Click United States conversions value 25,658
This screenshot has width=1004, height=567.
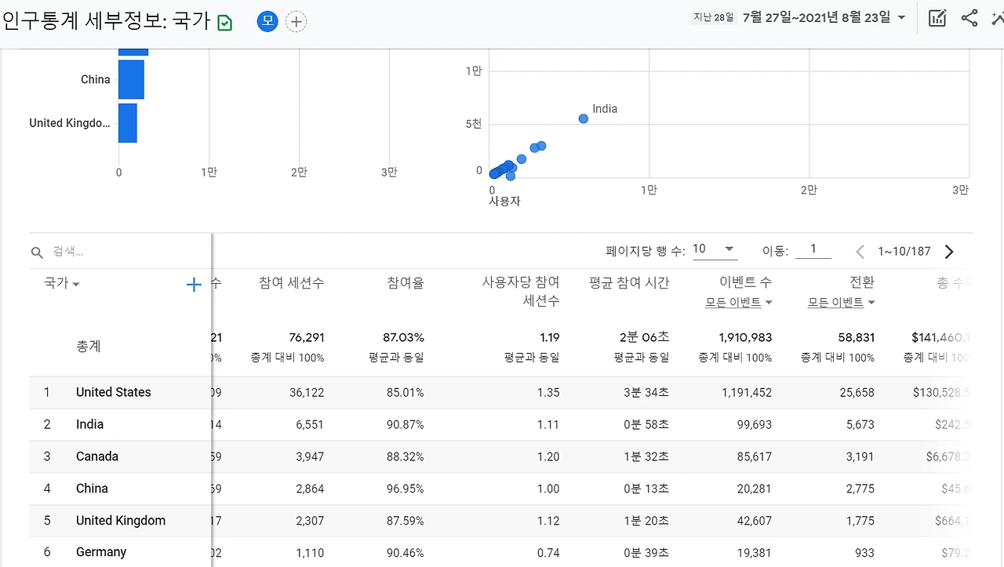click(x=857, y=392)
